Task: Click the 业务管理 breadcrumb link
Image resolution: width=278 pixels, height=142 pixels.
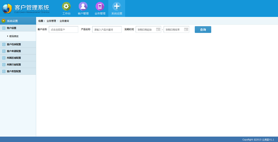Action: (51, 21)
